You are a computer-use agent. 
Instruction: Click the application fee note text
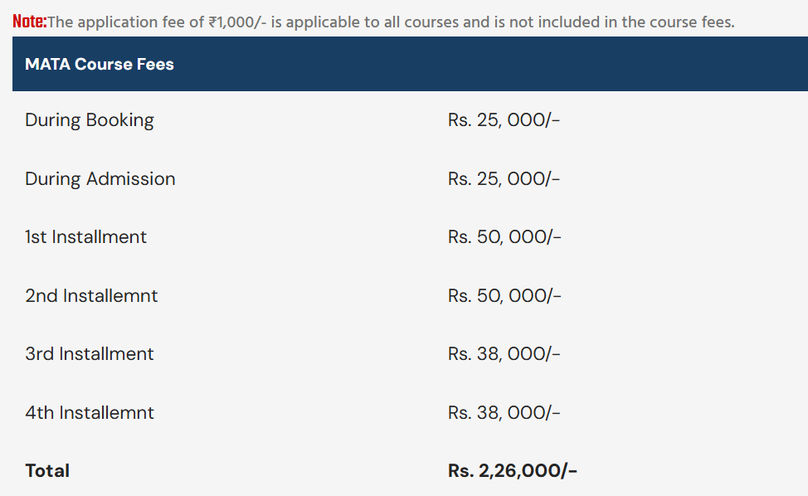click(x=390, y=22)
